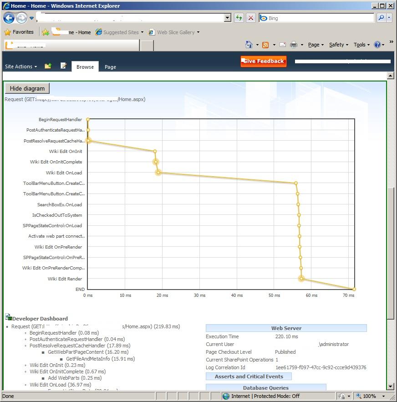Screen dimensions: 397x402
Task: Open the zoom level dropdown arrow
Action: tap(383, 396)
